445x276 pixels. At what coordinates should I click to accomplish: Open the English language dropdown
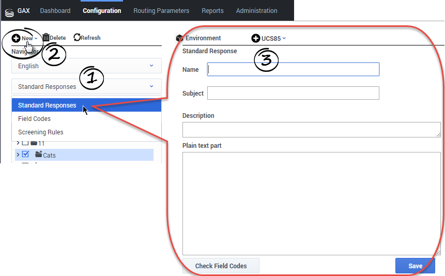click(x=86, y=66)
